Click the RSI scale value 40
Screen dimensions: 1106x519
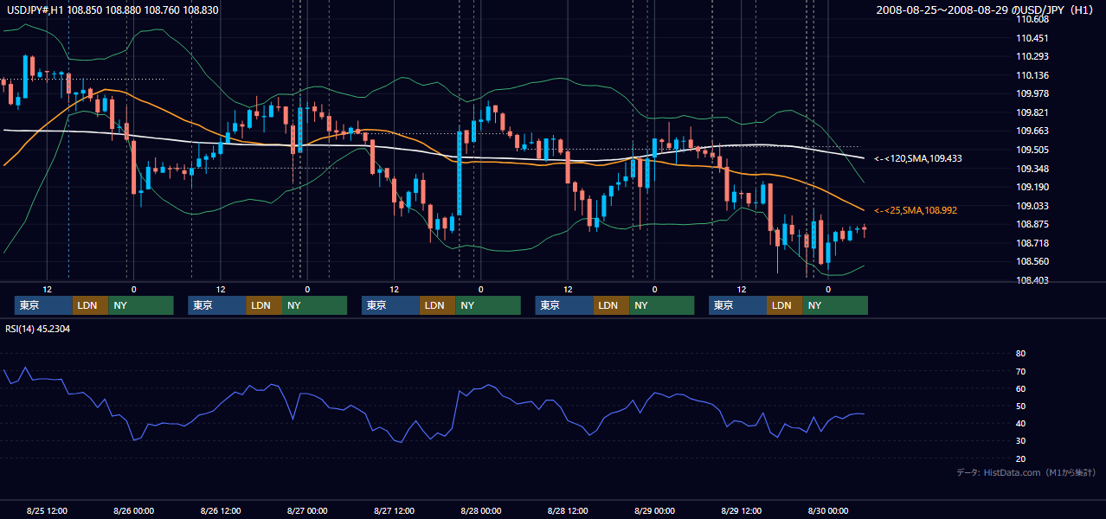click(x=1021, y=423)
